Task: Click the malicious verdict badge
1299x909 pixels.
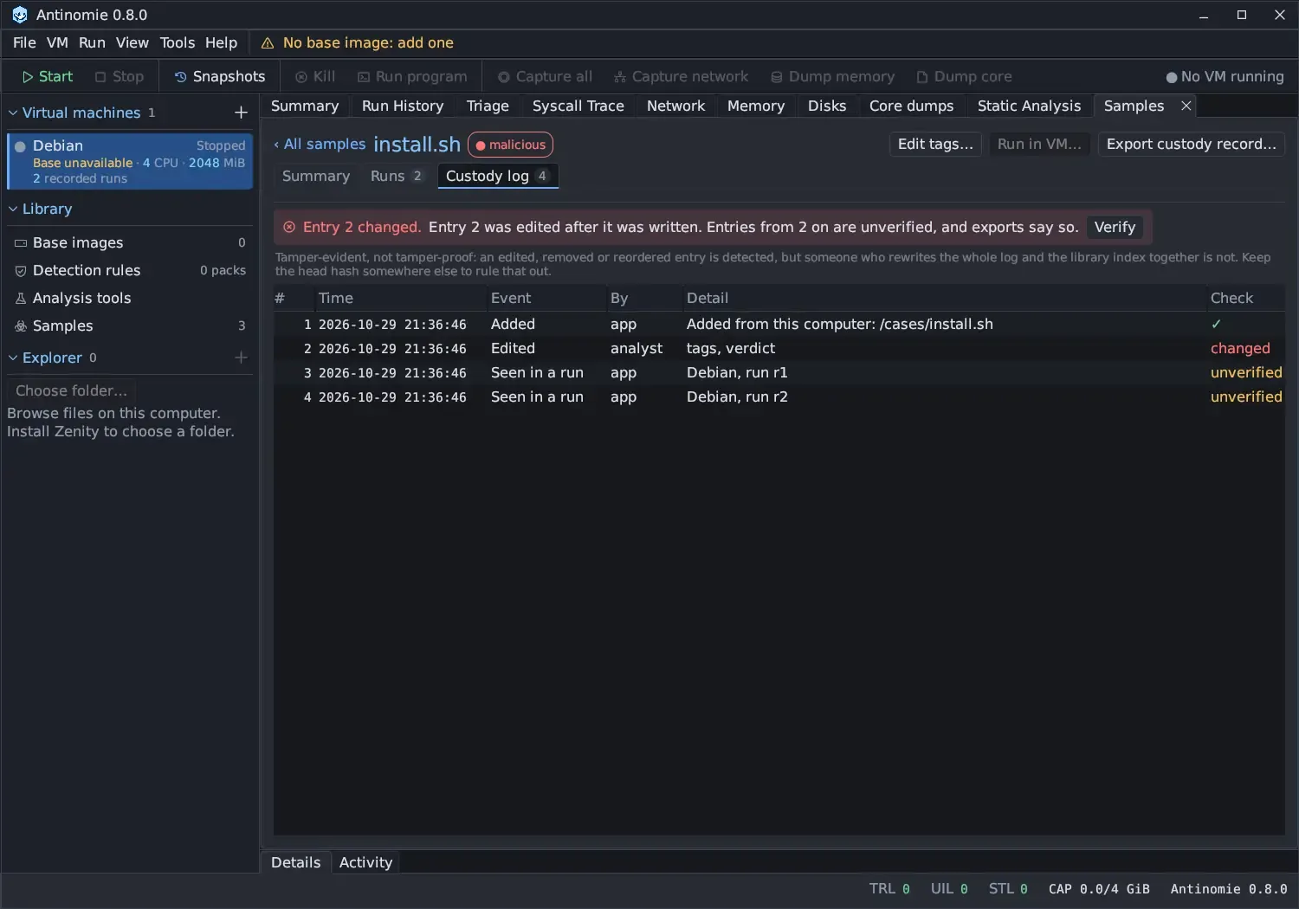Action: [x=510, y=145]
